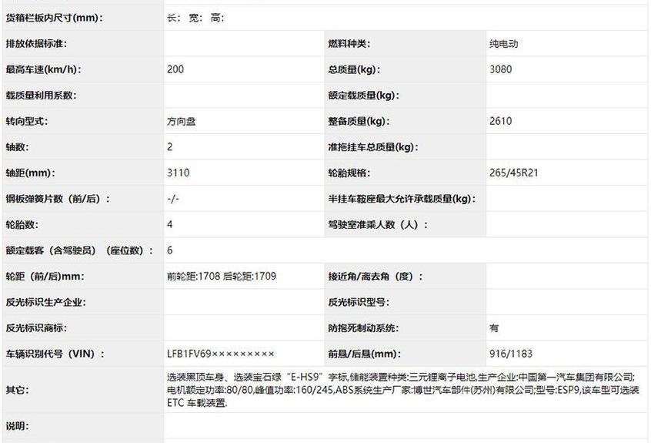
Task: Click the 燃料种类 label
Action: [x=349, y=44]
